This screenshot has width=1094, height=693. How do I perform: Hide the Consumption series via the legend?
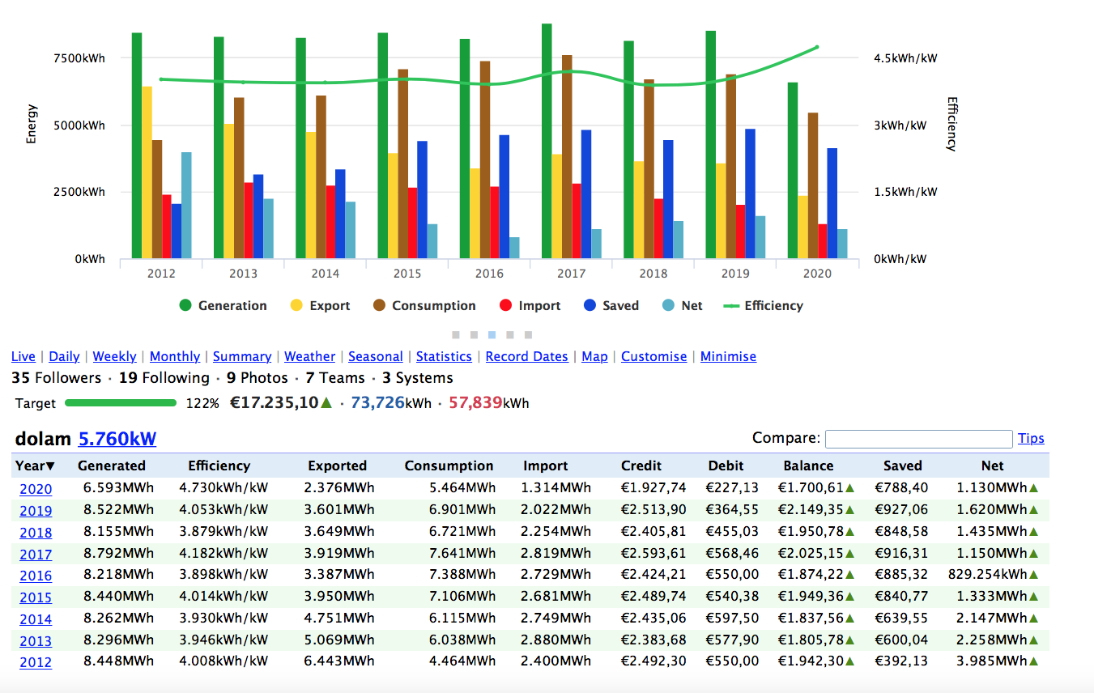point(424,306)
